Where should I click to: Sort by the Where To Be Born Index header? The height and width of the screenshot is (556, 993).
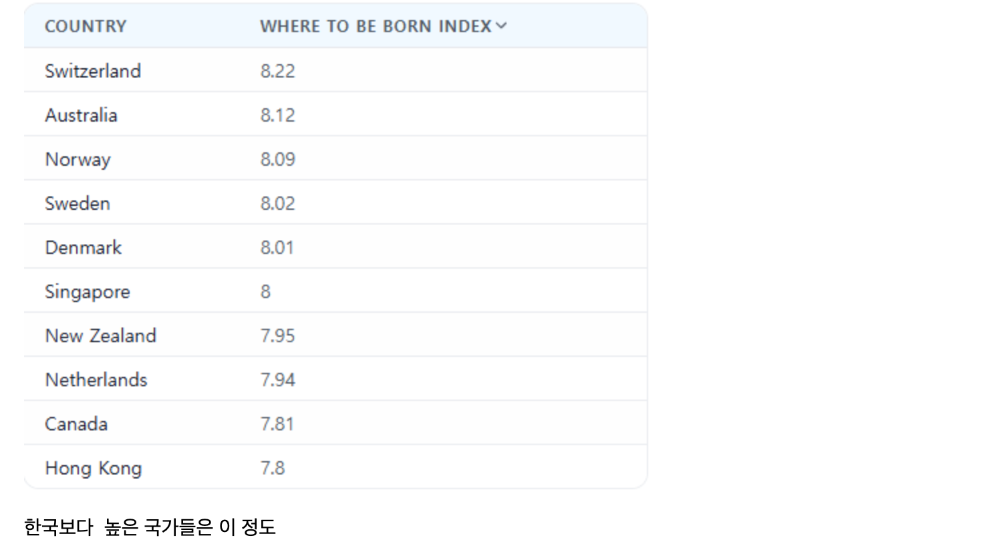[376, 26]
